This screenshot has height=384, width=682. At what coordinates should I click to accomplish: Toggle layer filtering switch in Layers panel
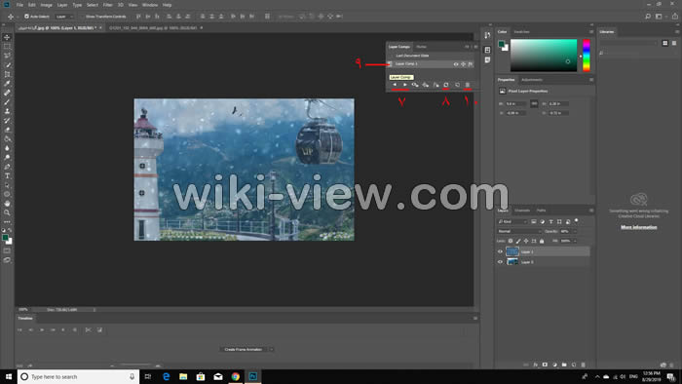pos(577,221)
